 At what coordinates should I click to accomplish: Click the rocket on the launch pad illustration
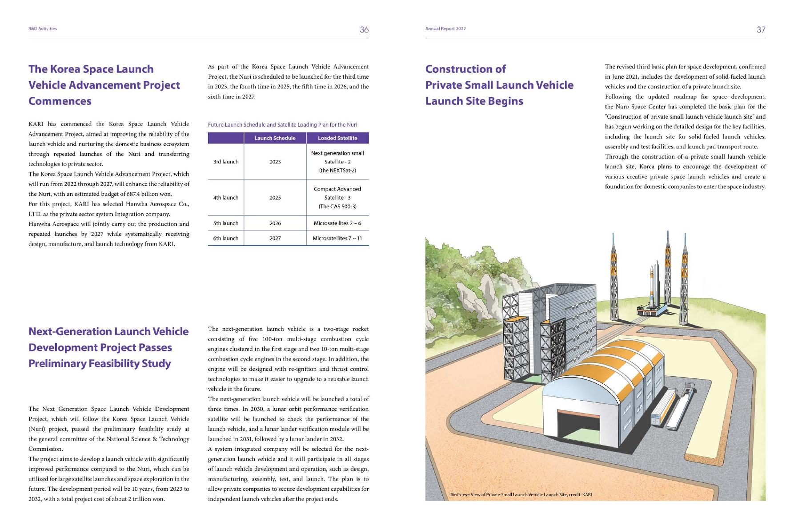pyautogui.click(x=652, y=286)
